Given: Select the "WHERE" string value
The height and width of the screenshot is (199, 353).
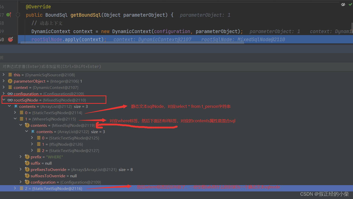Looking at the screenshot, I should coord(54,157).
